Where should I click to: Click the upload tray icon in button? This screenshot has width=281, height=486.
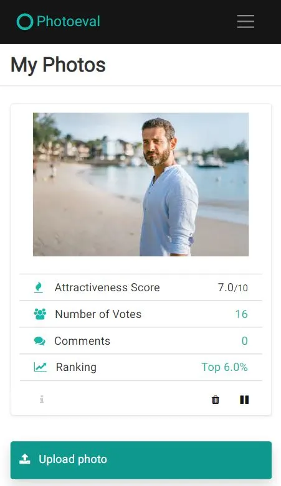[x=25, y=459]
